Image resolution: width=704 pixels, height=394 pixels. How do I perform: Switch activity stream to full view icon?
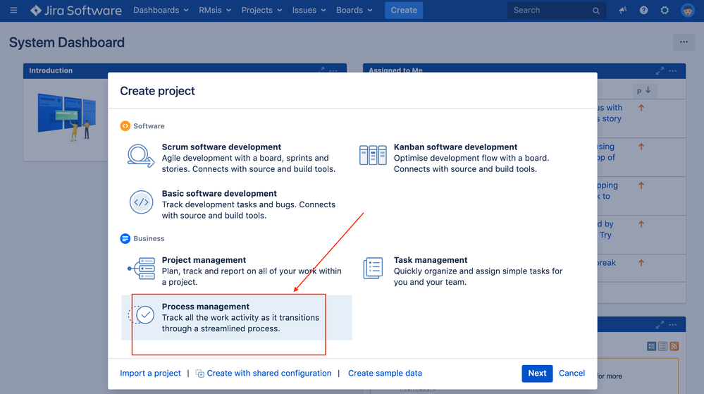(651, 346)
